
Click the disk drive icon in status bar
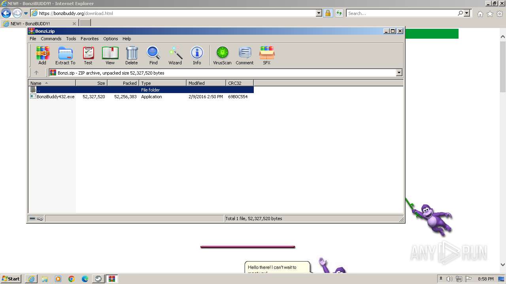[x=33, y=219]
